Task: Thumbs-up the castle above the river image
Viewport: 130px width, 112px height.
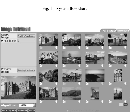Action: (x=87, y=66)
